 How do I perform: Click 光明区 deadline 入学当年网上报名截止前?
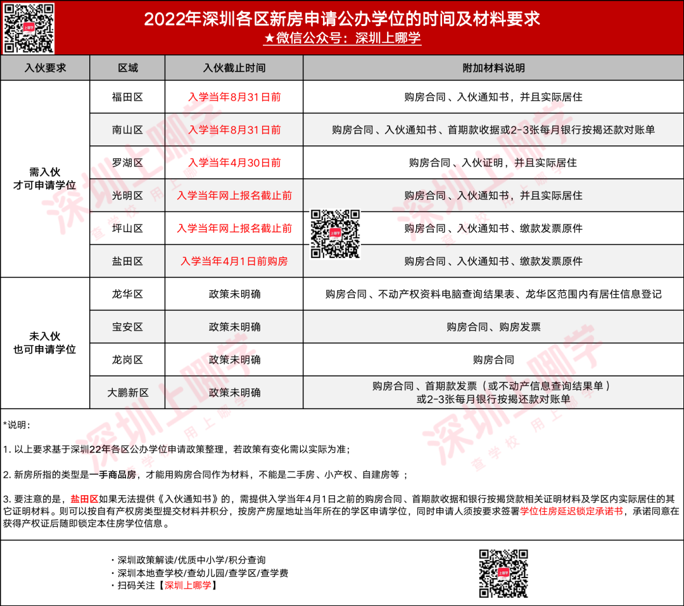(234, 195)
